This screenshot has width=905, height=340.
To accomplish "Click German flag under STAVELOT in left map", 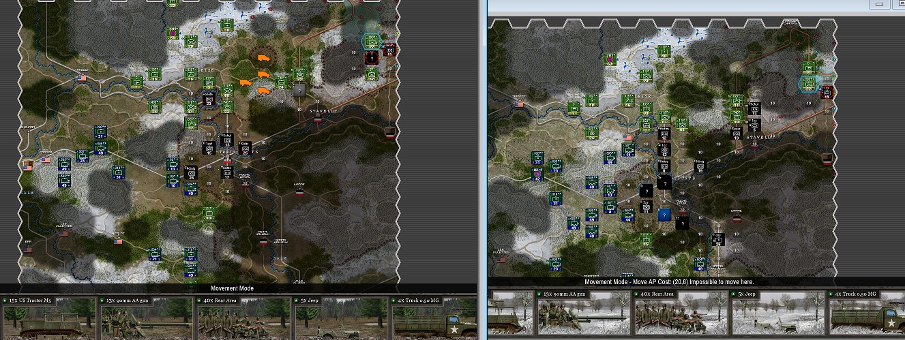I will pos(318,119).
